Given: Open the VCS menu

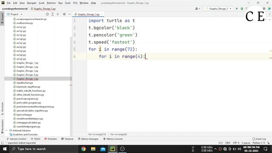Looking at the screenshot, I should [x=75, y=3].
